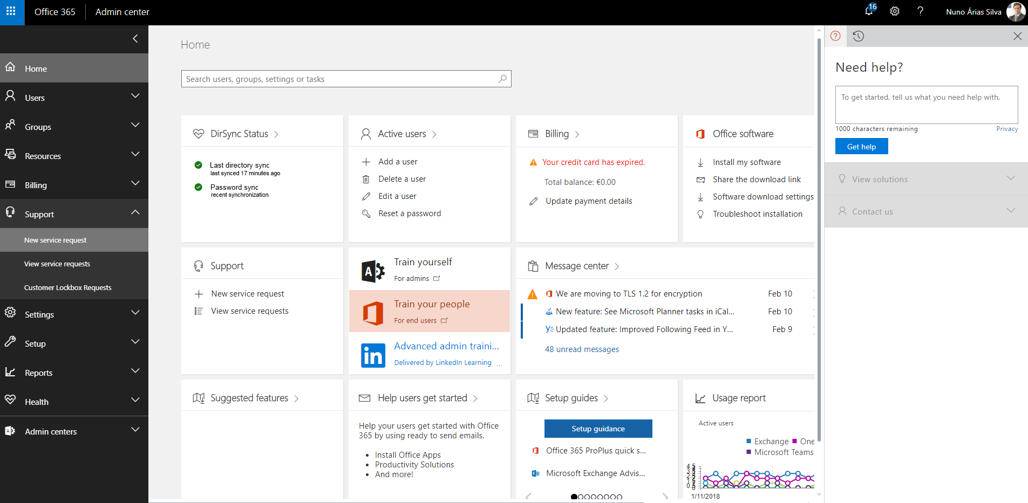The width and height of the screenshot is (1028, 503).
Task: Click the main page vertical scrollbar
Action: tap(819, 240)
